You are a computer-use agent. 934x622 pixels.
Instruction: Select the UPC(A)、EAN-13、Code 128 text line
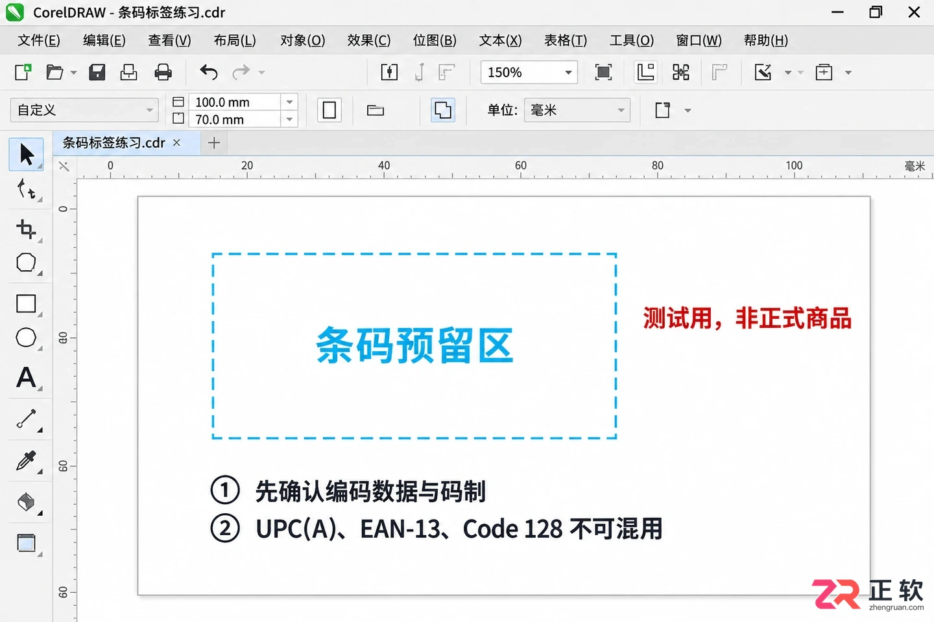click(459, 529)
